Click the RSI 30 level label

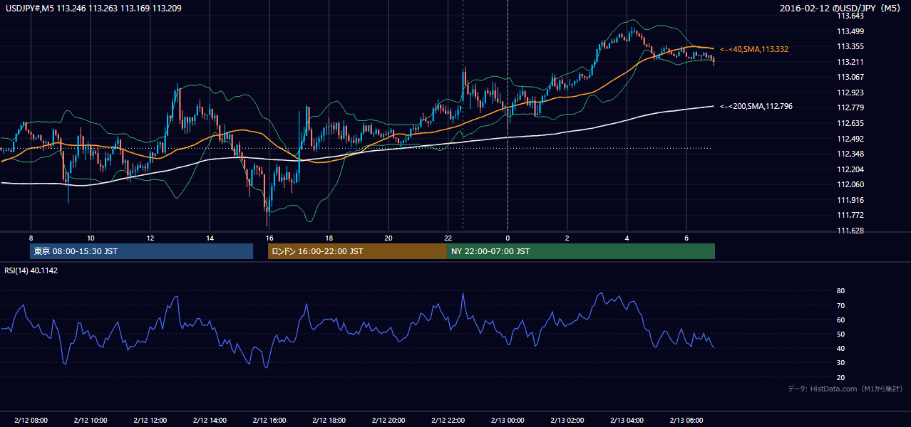[x=840, y=363]
